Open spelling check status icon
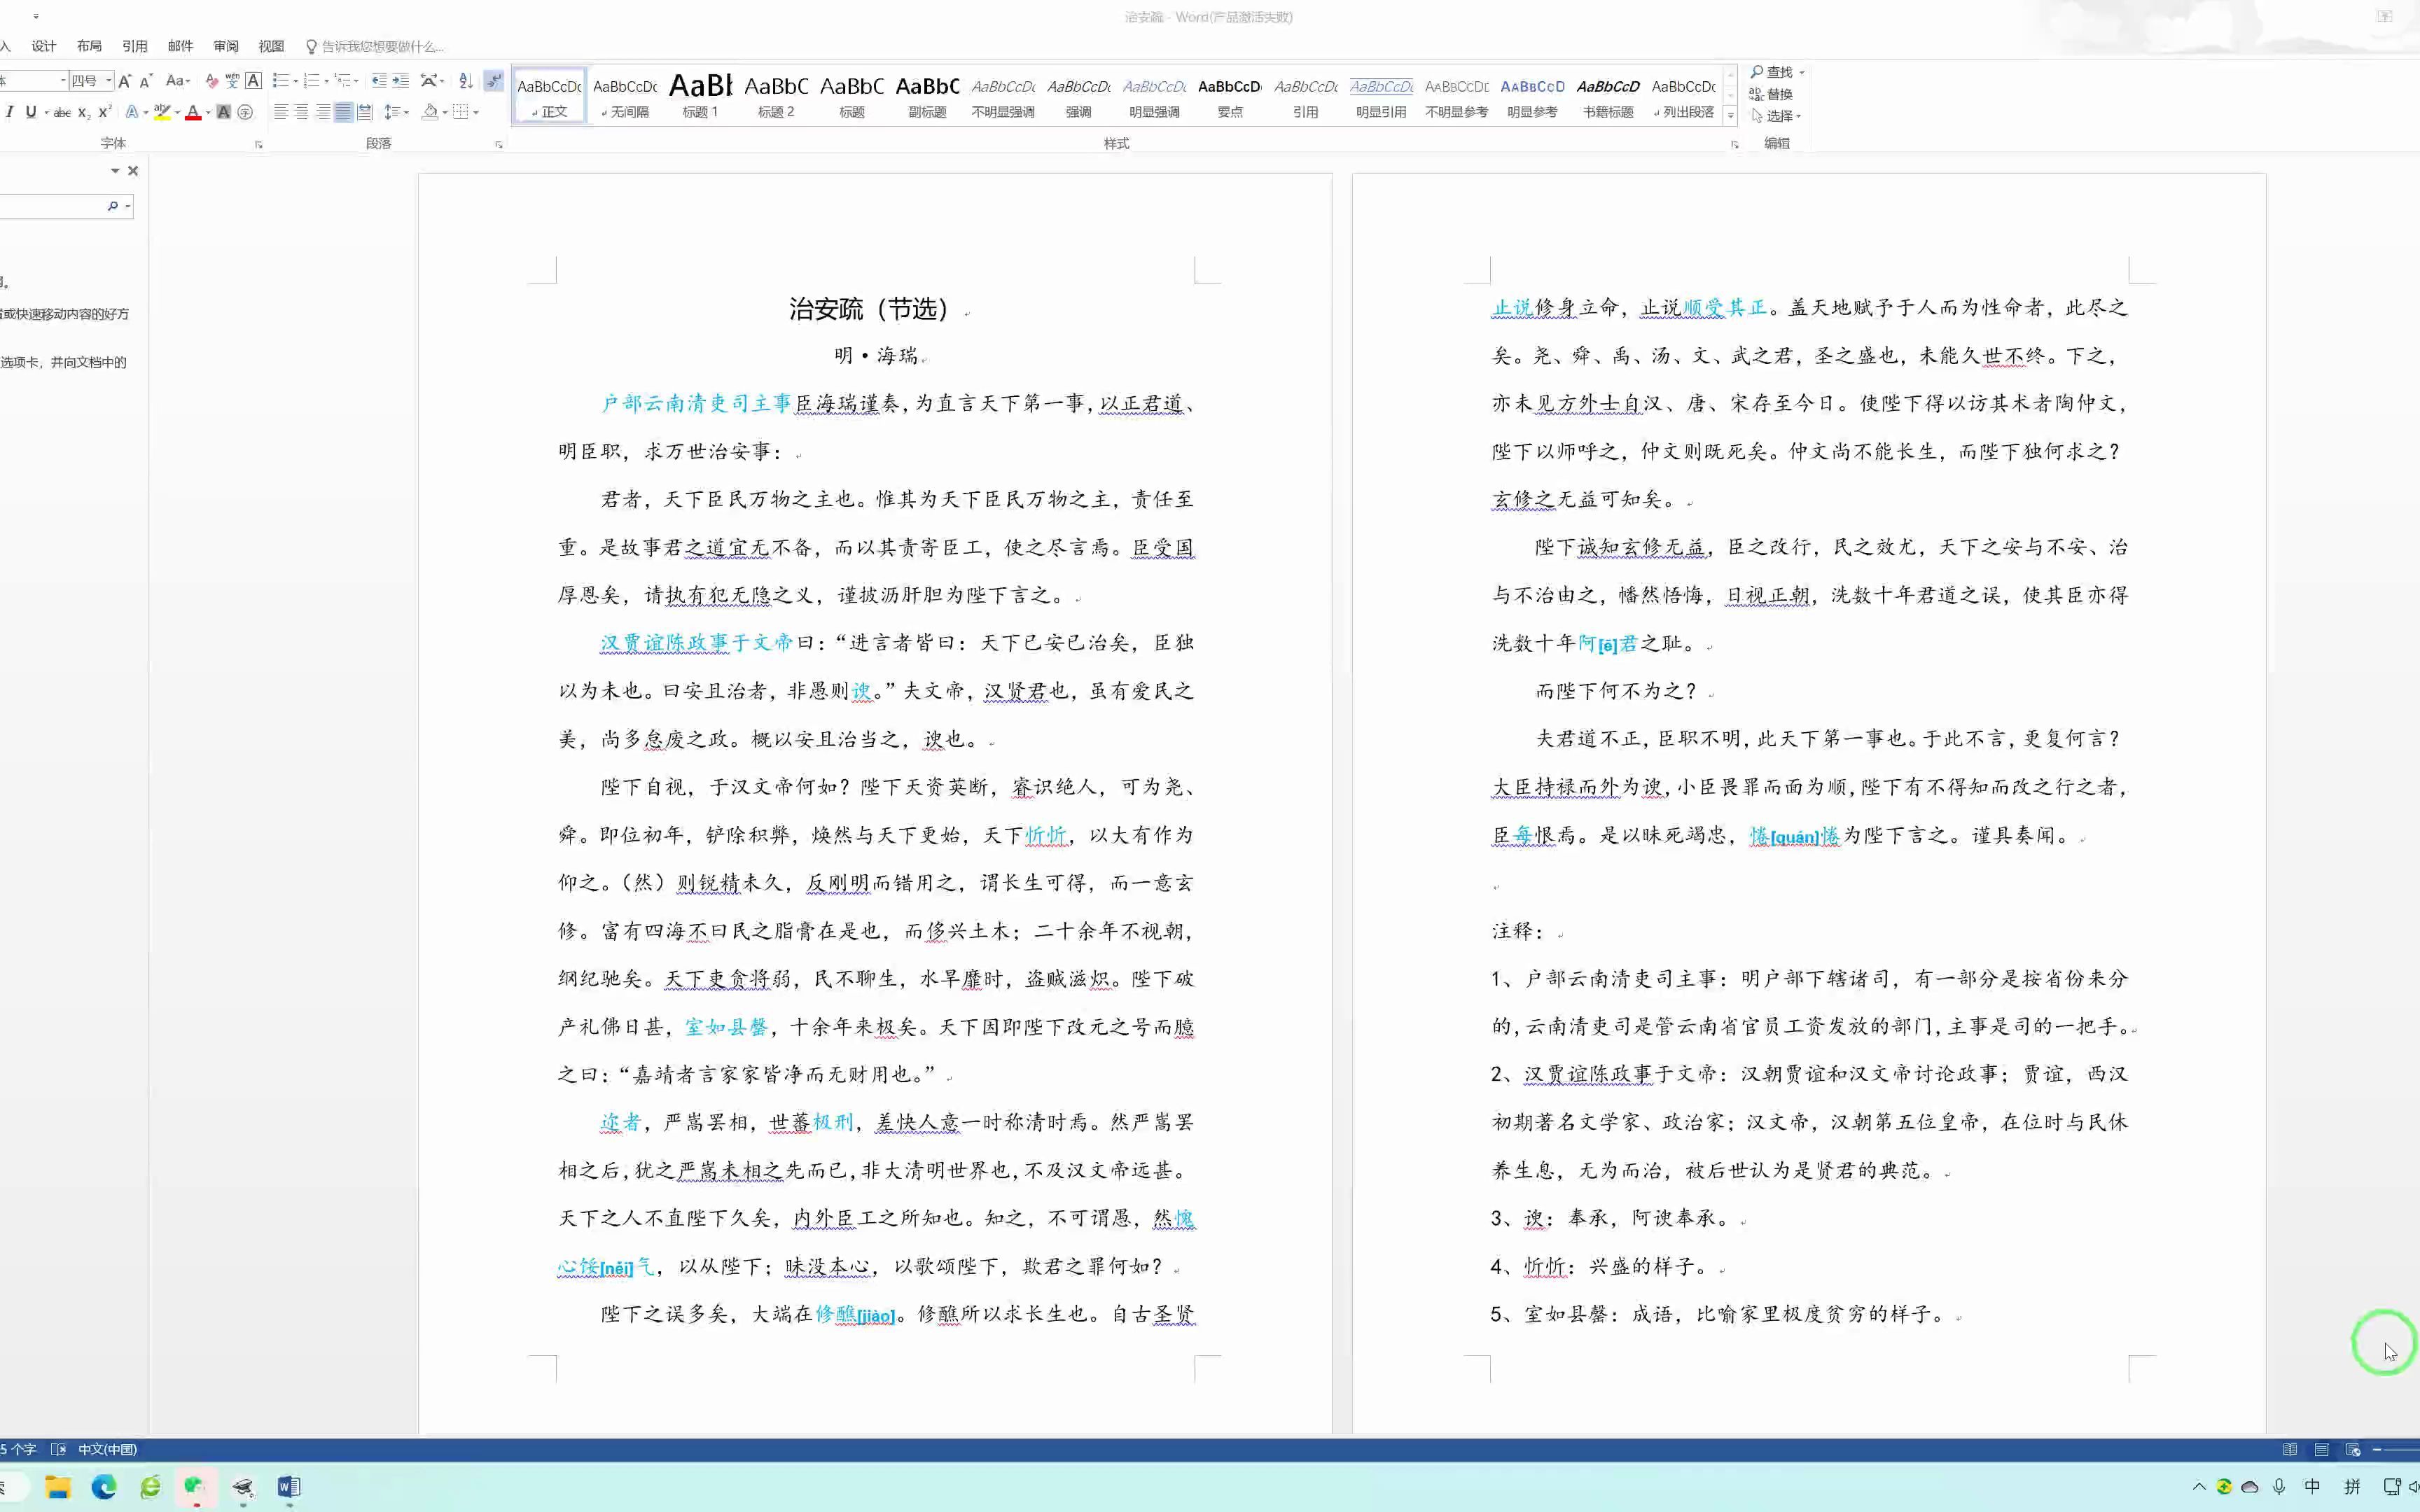Viewport: 2420px width, 1512px height. [58, 1449]
